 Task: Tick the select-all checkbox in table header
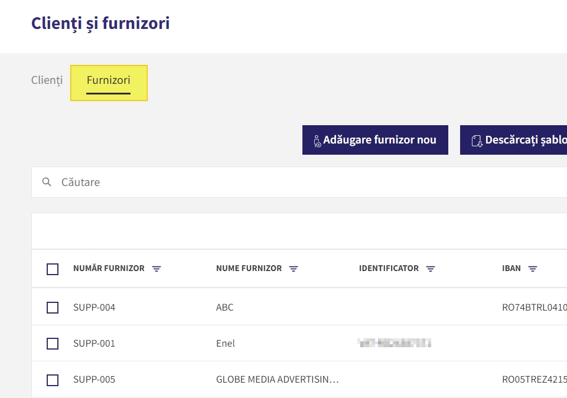tap(53, 269)
